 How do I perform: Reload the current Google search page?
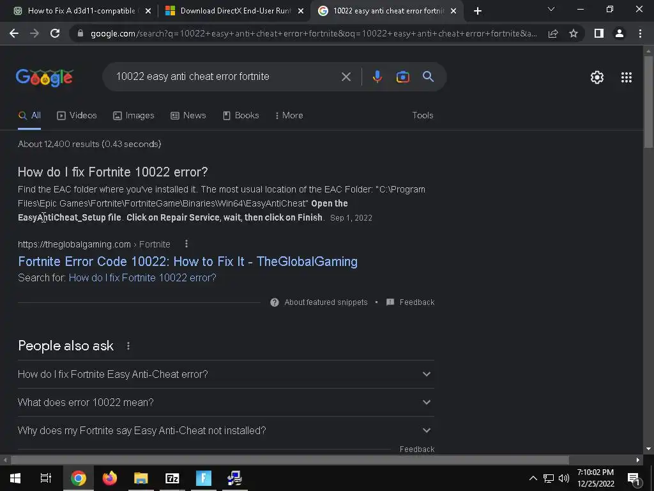click(55, 33)
